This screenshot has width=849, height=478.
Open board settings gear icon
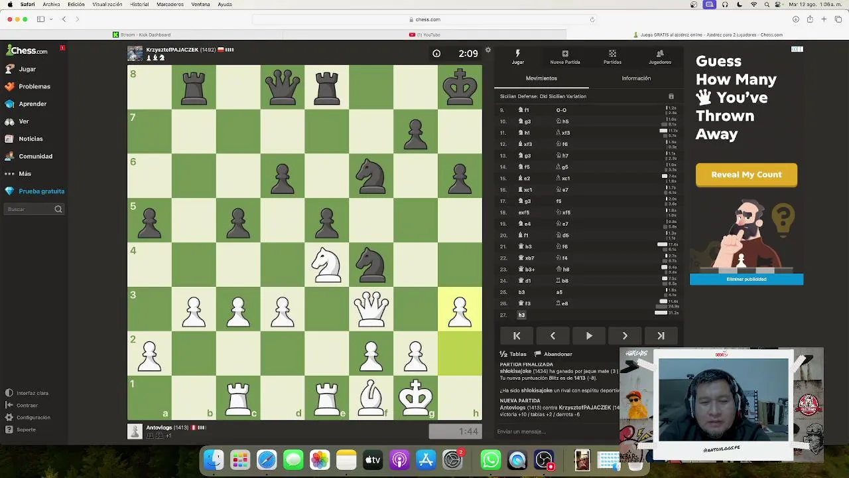click(x=488, y=50)
